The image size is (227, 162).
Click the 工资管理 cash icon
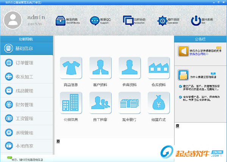[9, 118]
